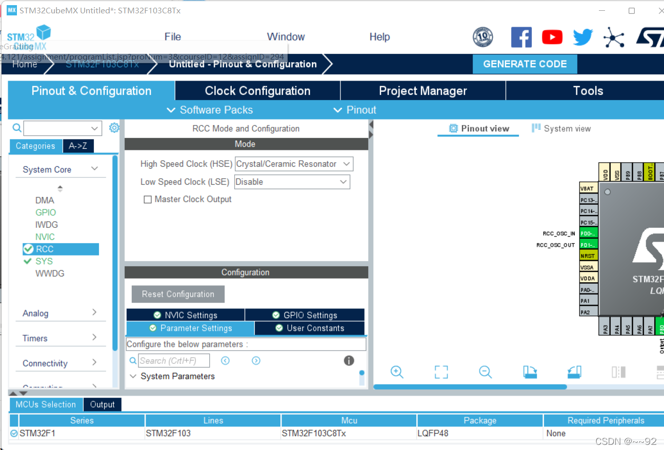
Task: Open High Speed Clock HSE dropdown
Action: 294,164
